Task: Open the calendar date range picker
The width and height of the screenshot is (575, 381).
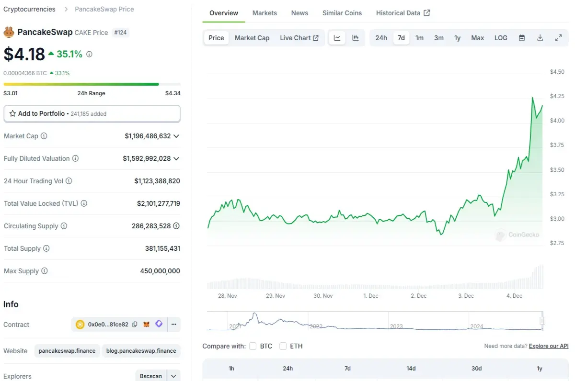Action: click(x=522, y=38)
